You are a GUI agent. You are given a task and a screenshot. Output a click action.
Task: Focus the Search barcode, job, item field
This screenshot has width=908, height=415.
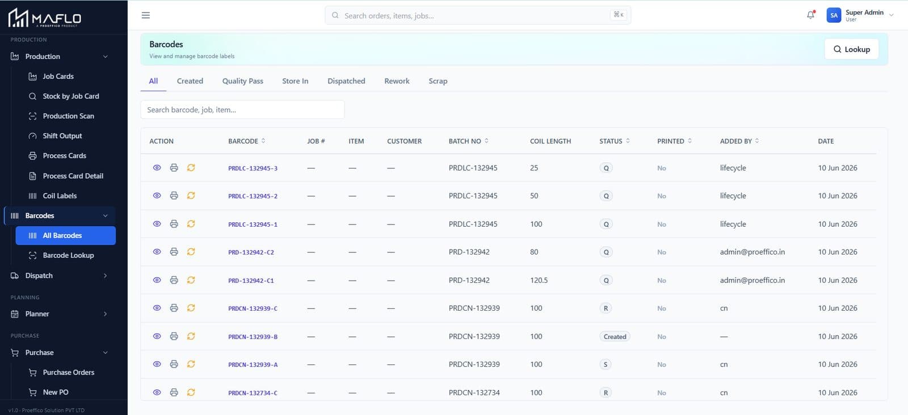[x=242, y=109]
